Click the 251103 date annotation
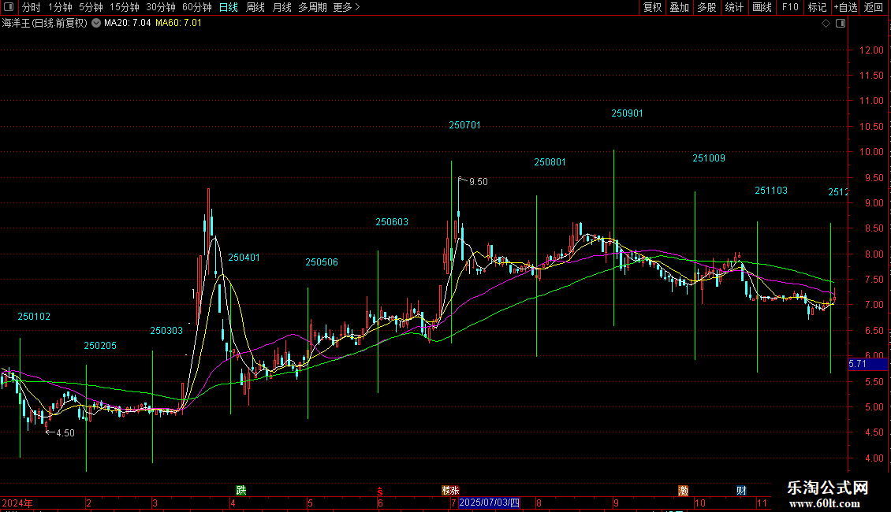891x512 pixels. tap(771, 191)
